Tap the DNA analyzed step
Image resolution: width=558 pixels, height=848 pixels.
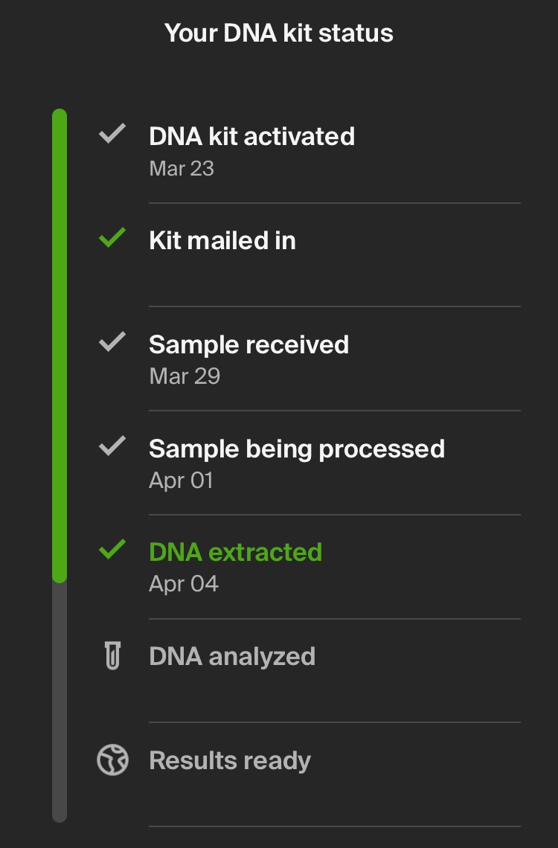(x=232, y=657)
